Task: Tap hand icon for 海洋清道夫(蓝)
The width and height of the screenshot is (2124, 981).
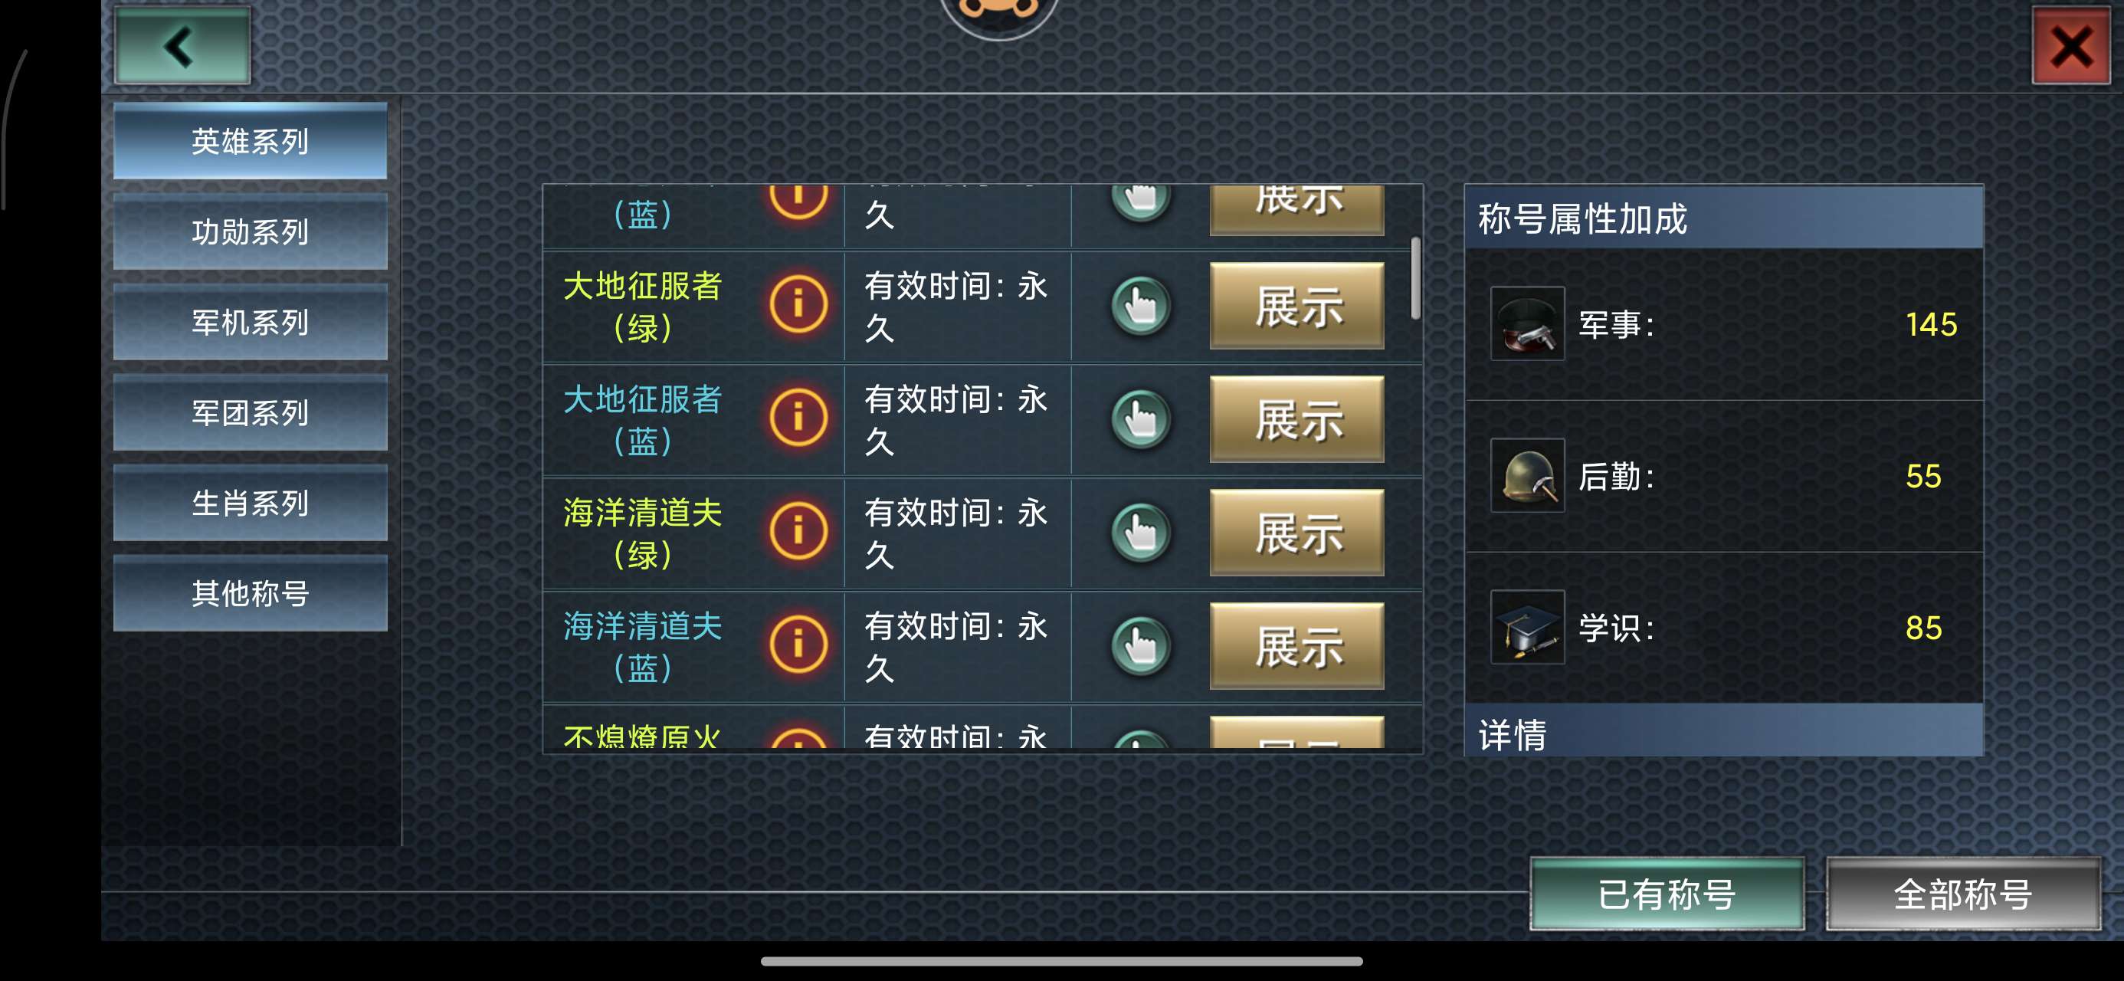Action: coord(1141,645)
